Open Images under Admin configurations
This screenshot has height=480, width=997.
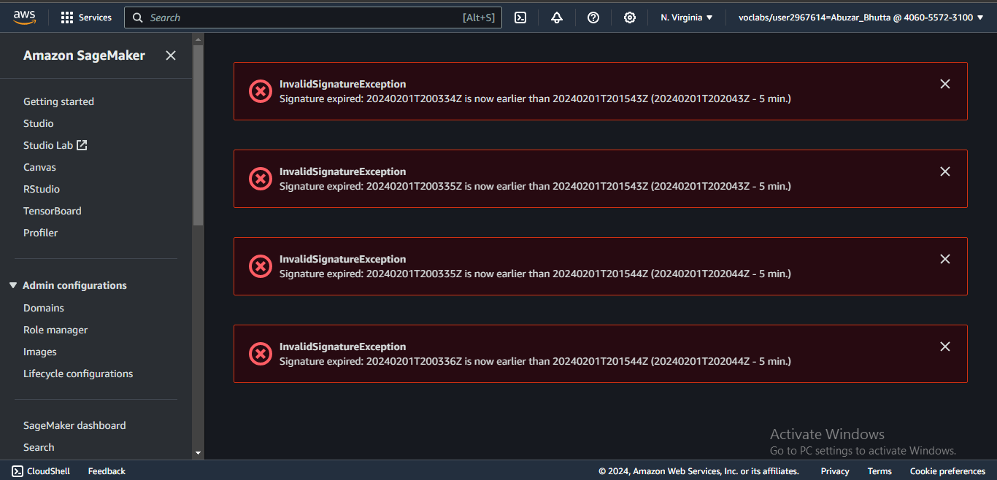[x=40, y=352]
